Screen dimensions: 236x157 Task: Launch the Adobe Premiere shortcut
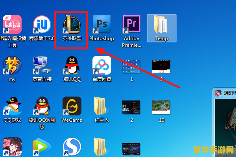pos(131,24)
